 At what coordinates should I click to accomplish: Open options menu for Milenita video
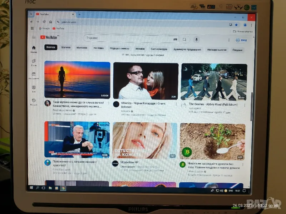point(176,104)
